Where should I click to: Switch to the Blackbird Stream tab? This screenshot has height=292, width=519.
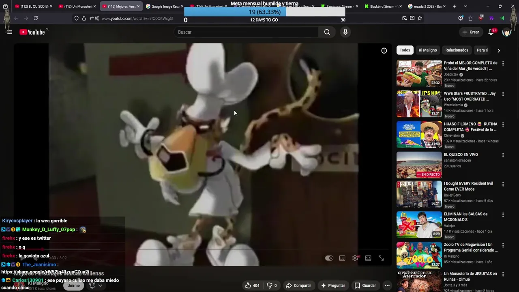(382, 6)
